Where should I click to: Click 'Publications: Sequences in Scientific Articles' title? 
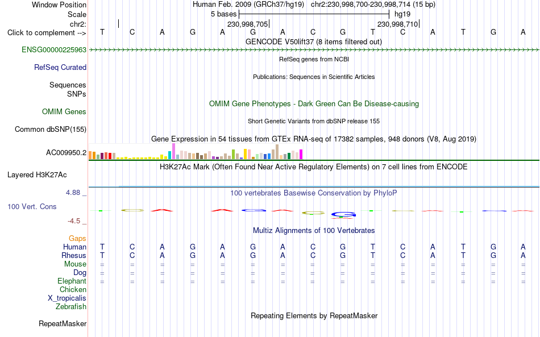(314, 77)
